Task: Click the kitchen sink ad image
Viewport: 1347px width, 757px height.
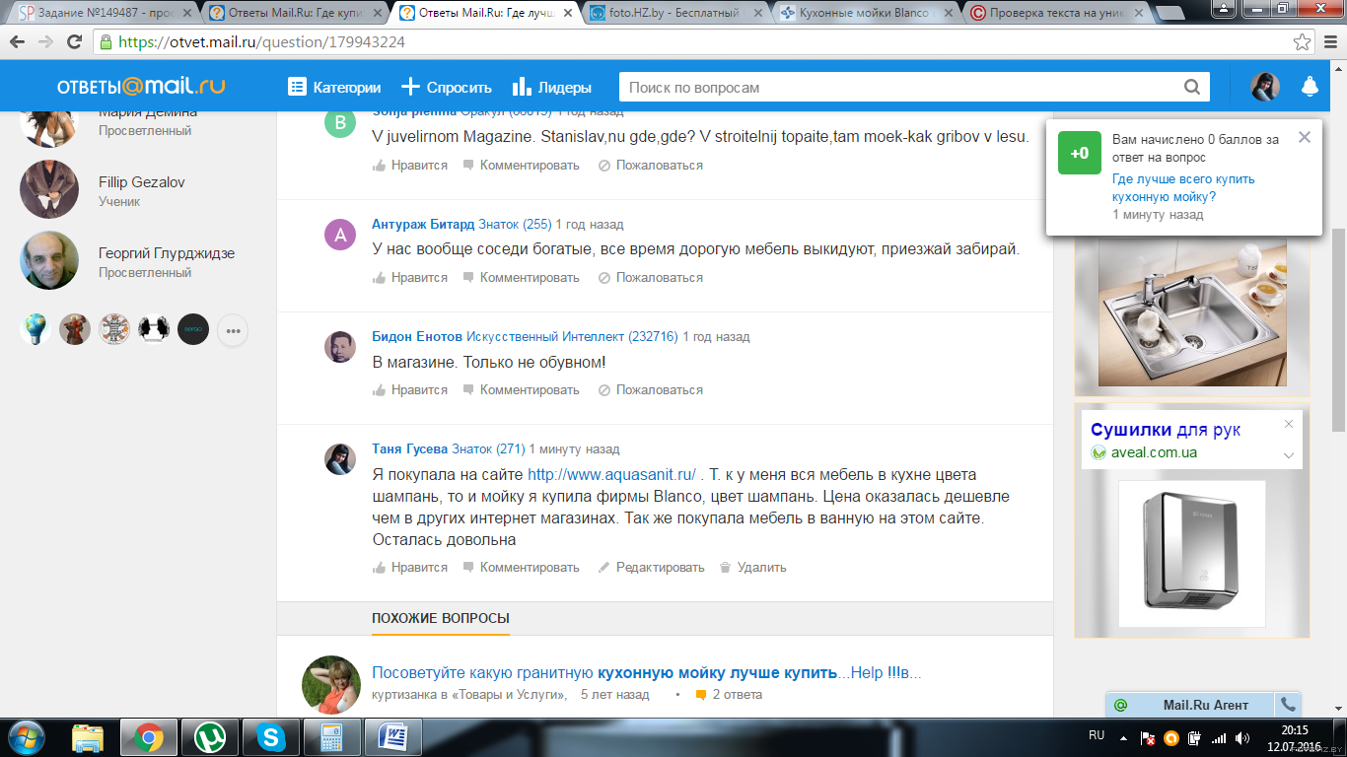Action: (1192, 314)
